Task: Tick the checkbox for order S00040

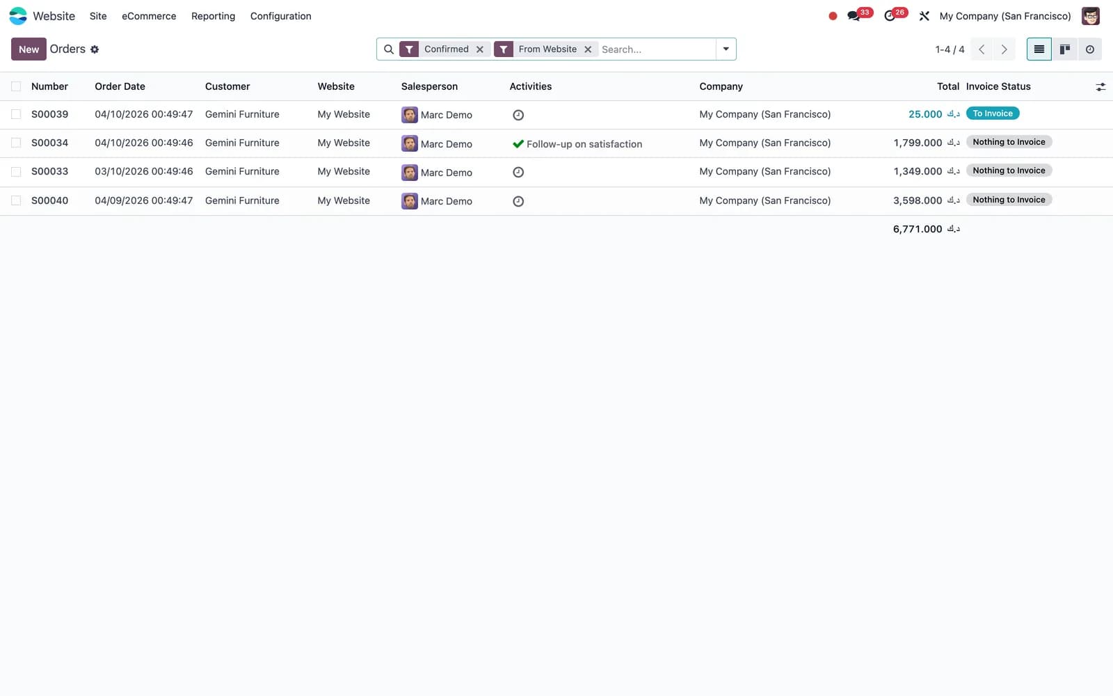Action: [x=16, y=200]
